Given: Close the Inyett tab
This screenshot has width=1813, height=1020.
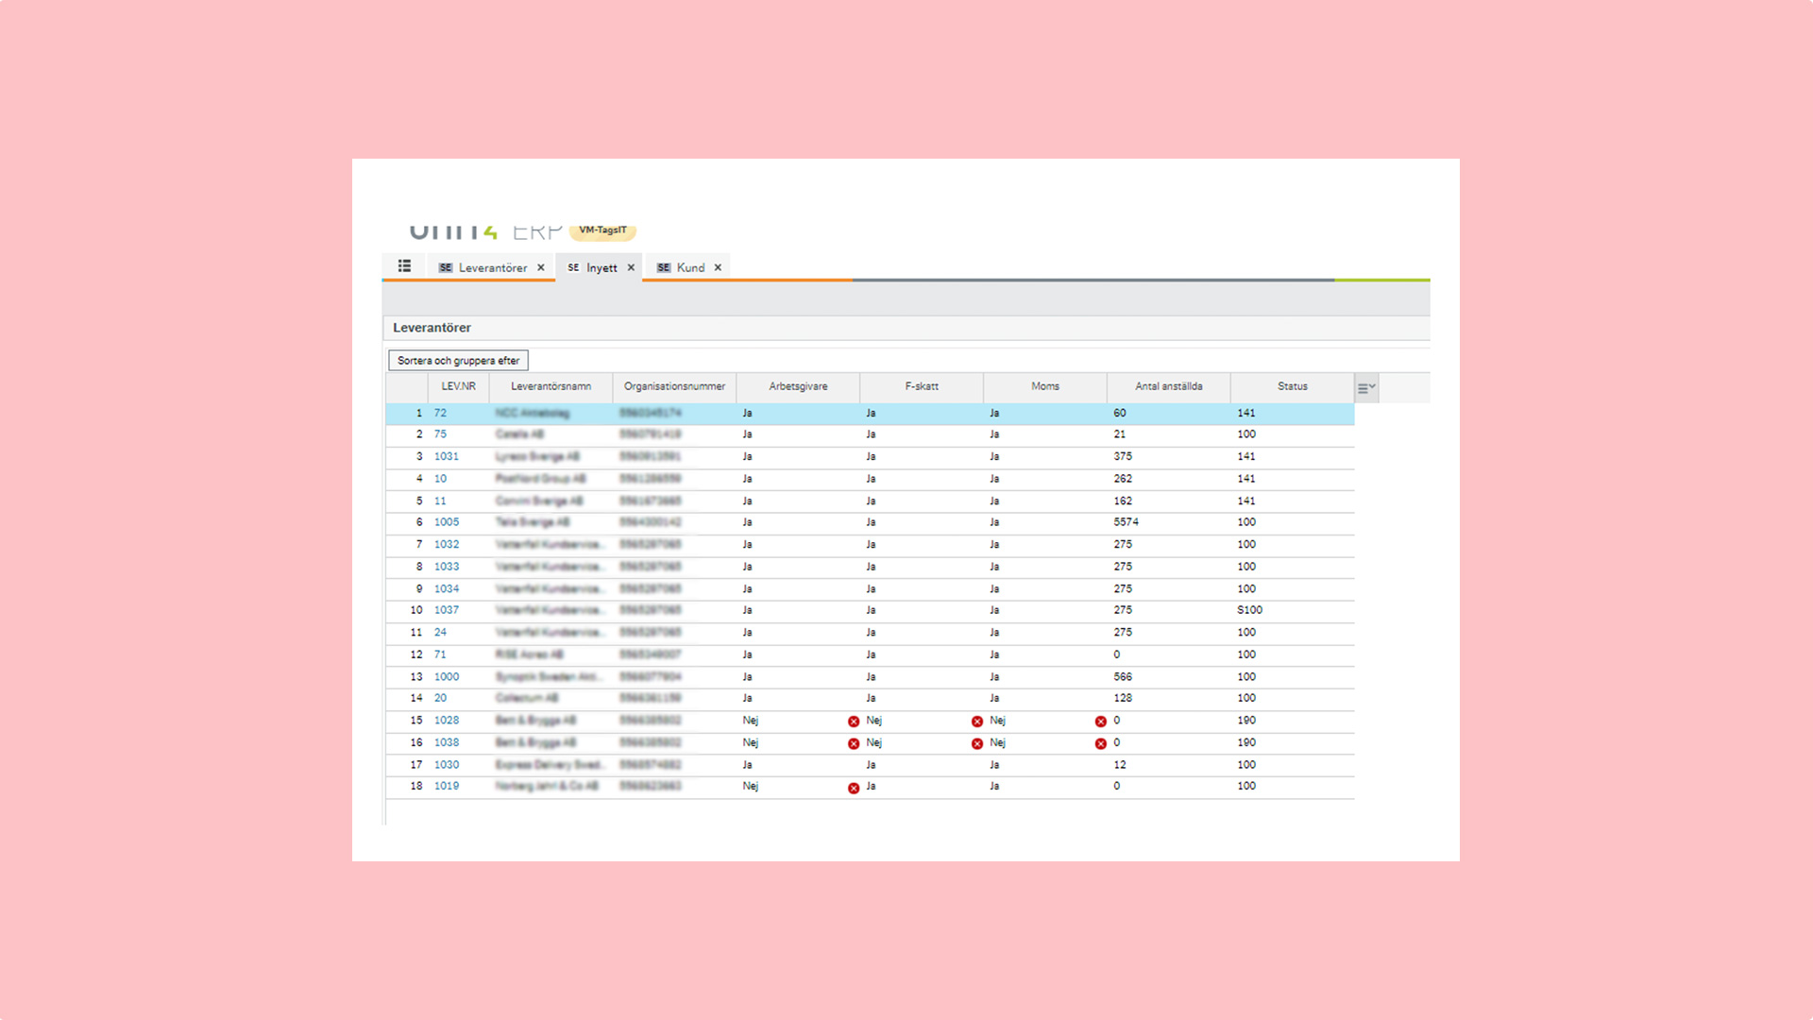Looking at the screenshot, I should tap(631, 268).
